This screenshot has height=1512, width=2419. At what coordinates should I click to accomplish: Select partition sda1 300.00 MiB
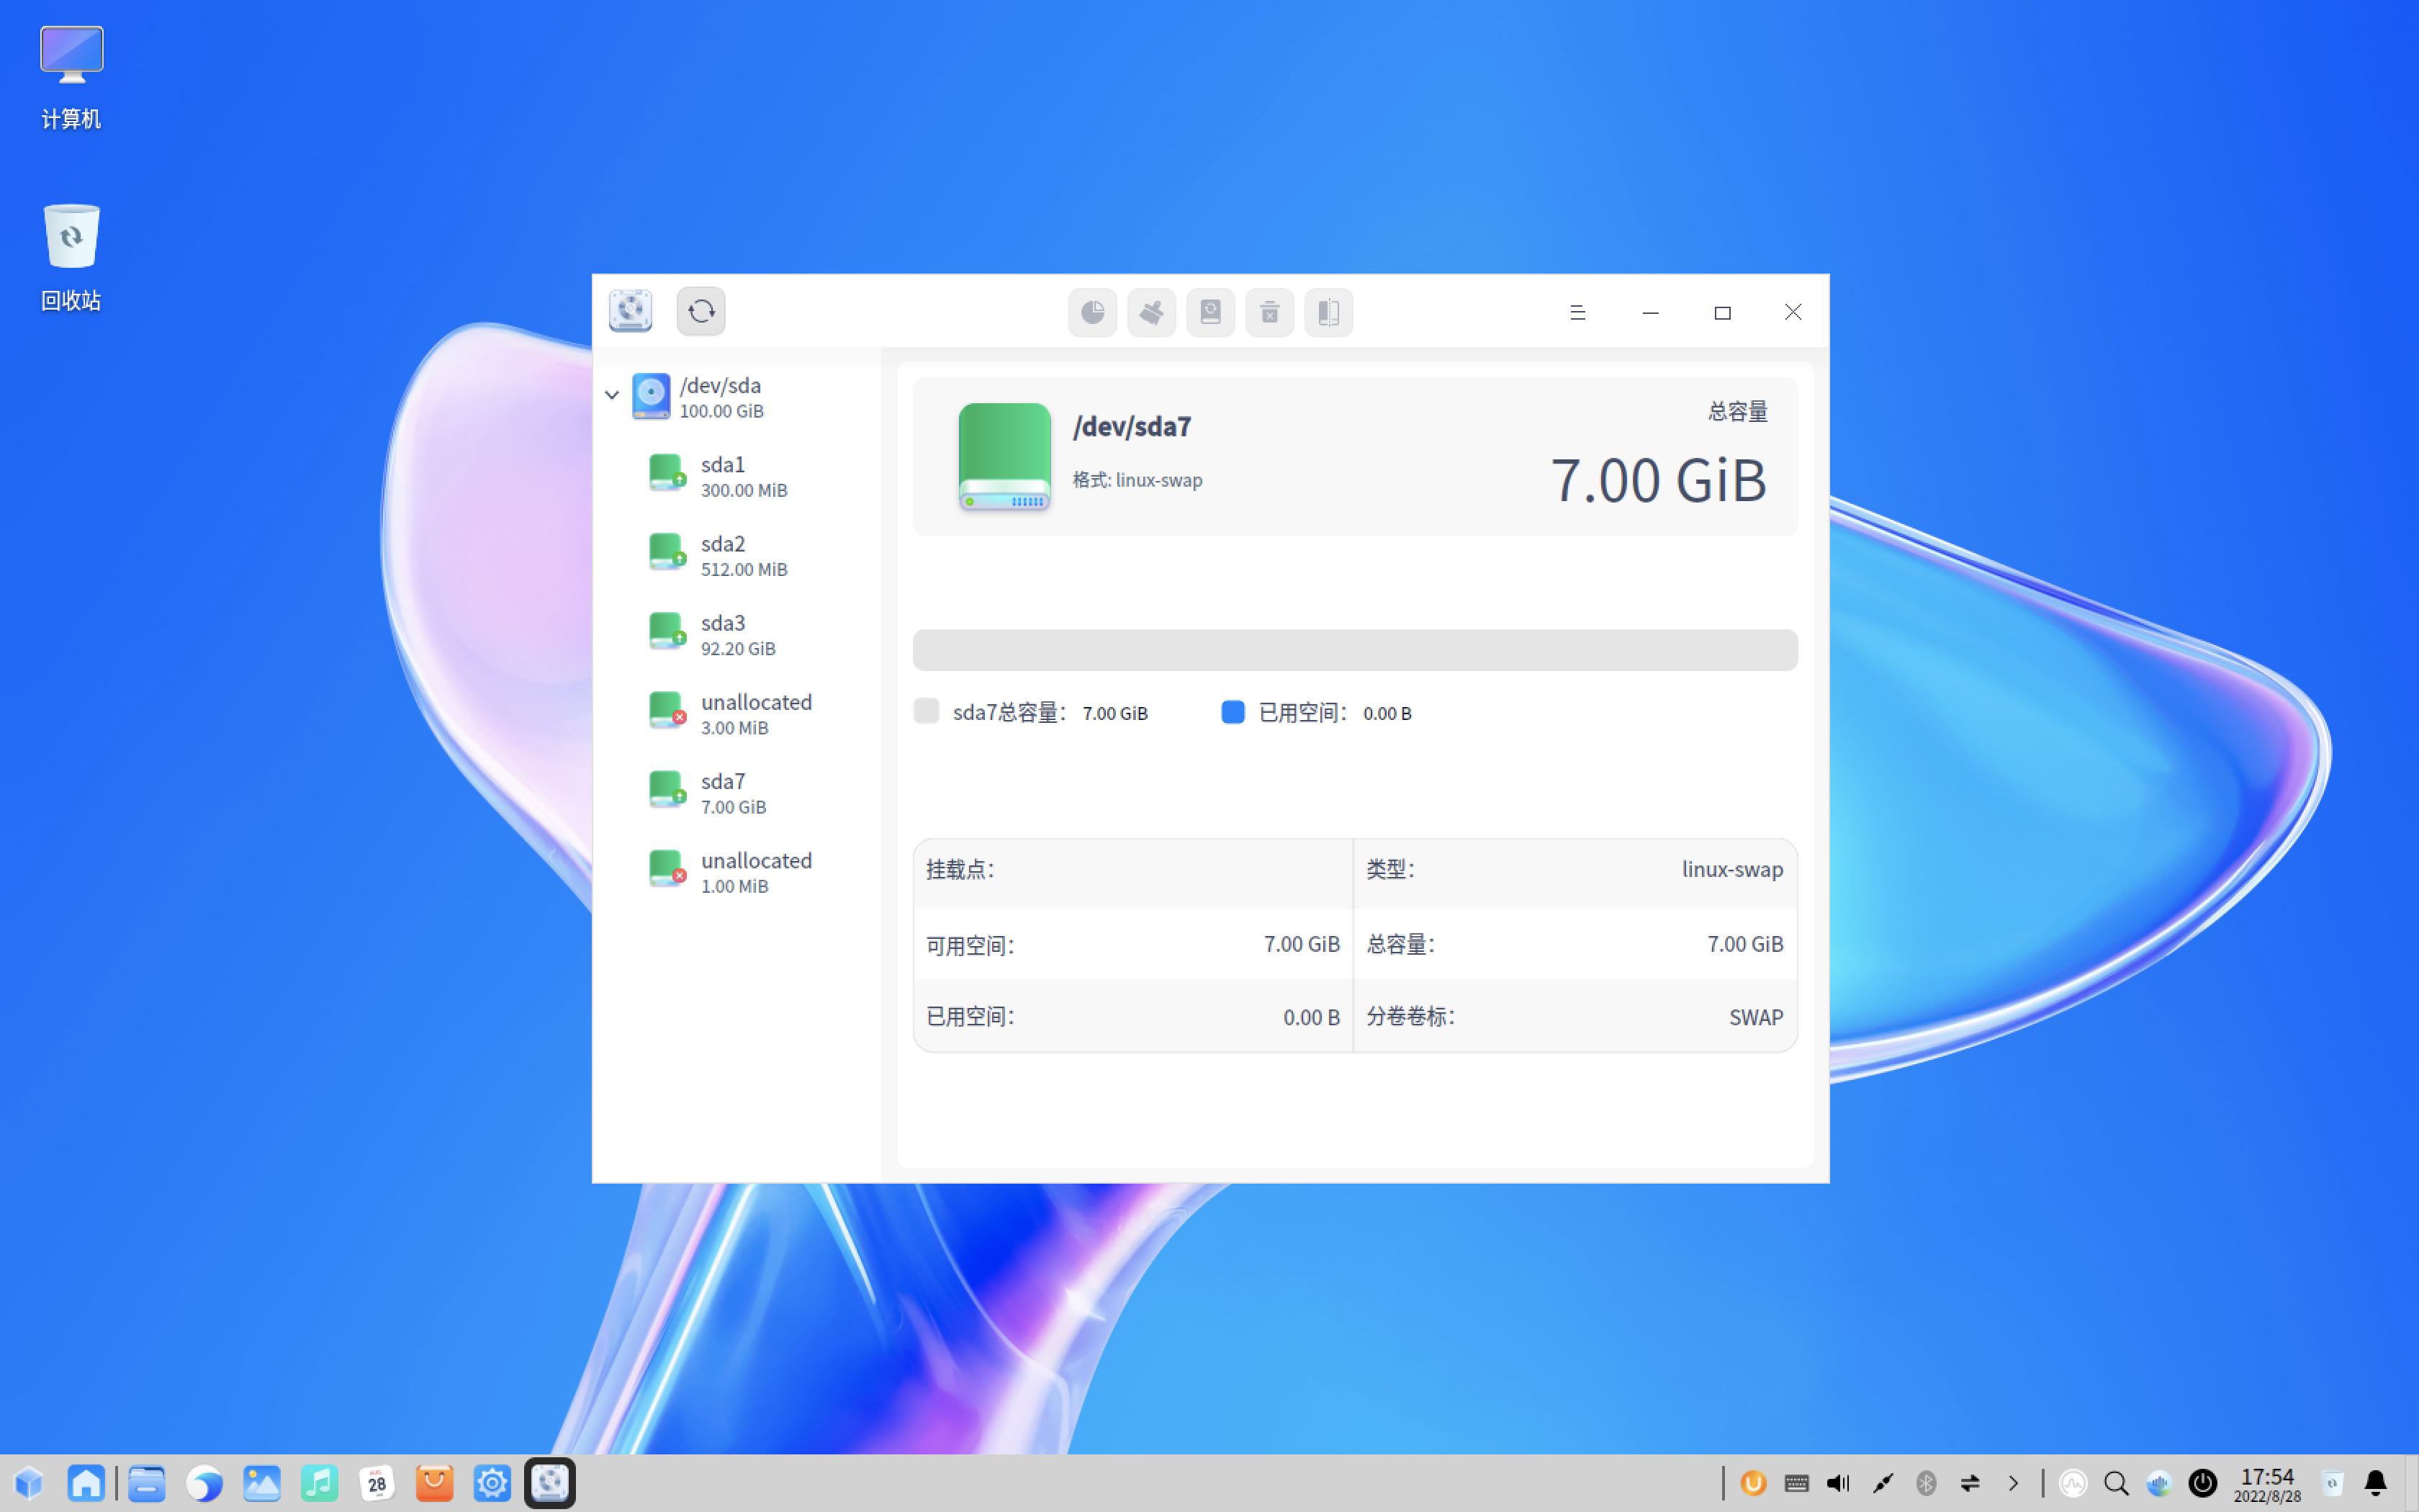point(736,476)
